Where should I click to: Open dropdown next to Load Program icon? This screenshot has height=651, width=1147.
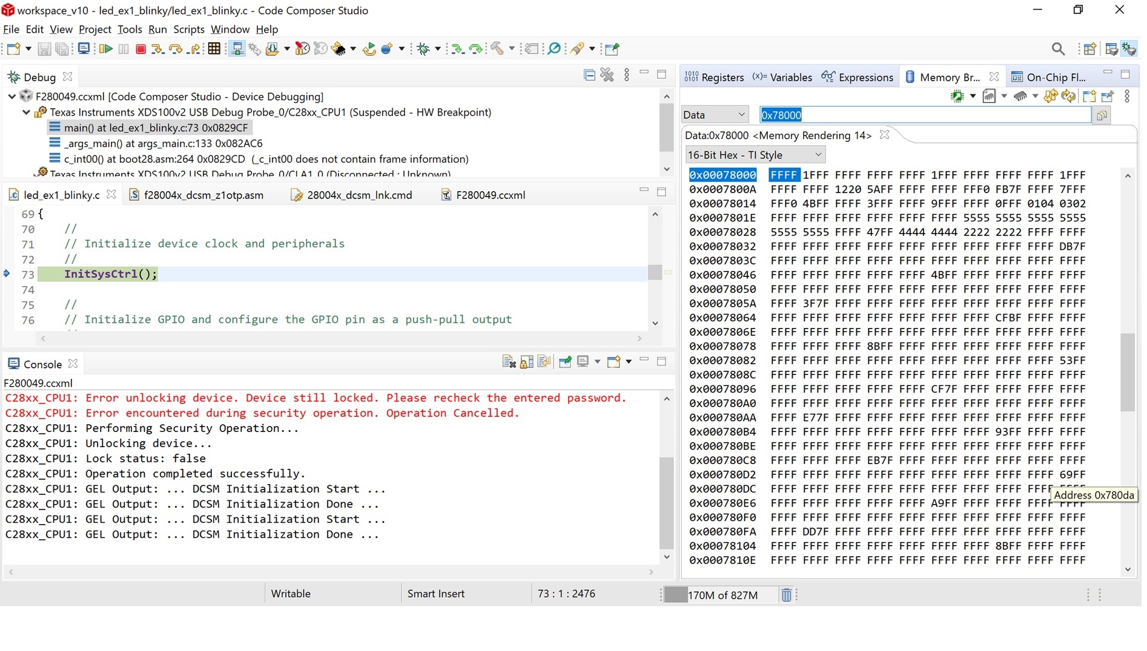286,49
